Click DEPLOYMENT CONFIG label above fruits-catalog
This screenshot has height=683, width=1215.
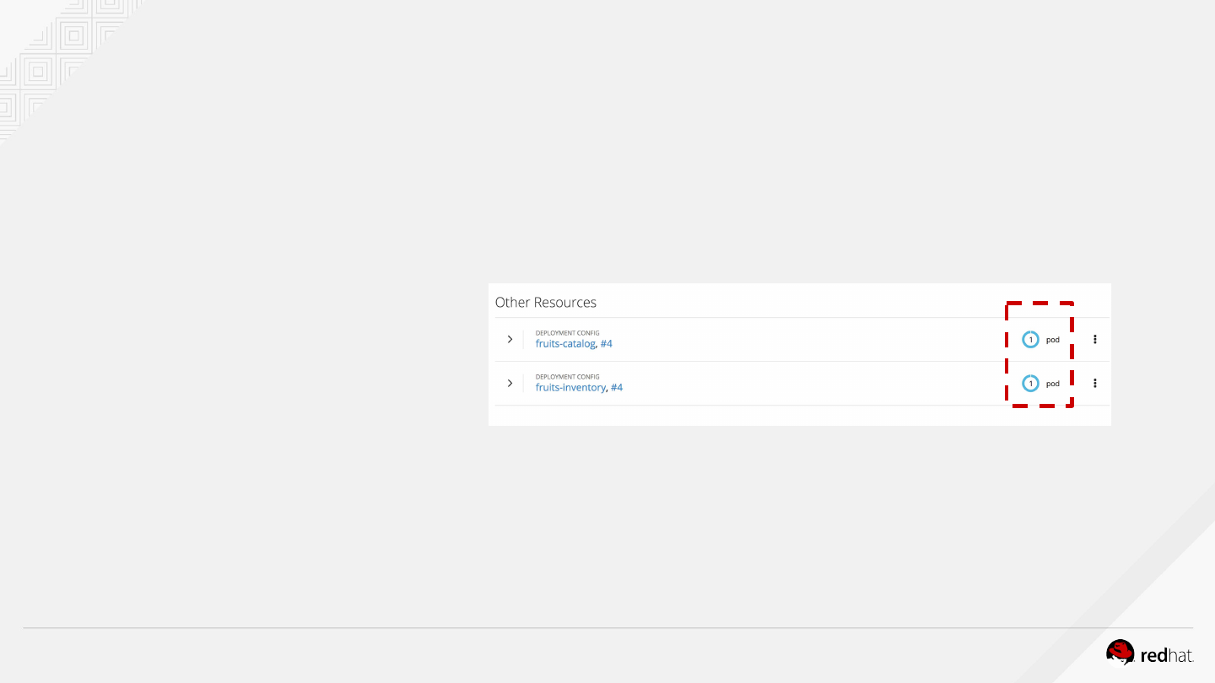click(x=567, y=333)
